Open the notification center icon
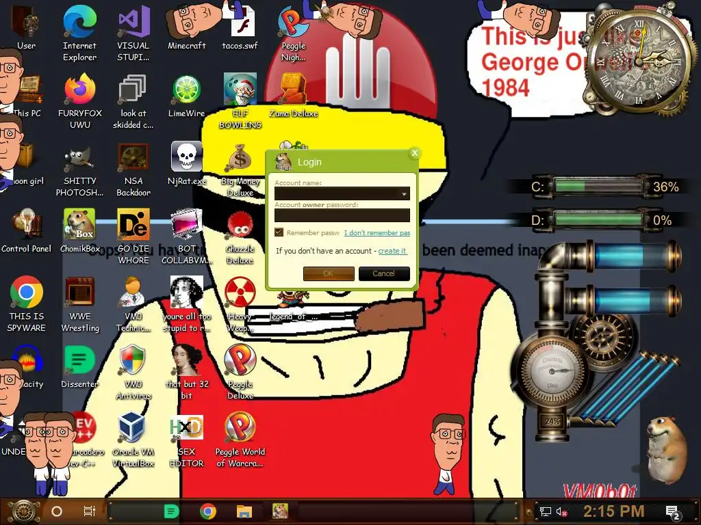This screenshot has height=525, width=701. [x=673, y=511]
